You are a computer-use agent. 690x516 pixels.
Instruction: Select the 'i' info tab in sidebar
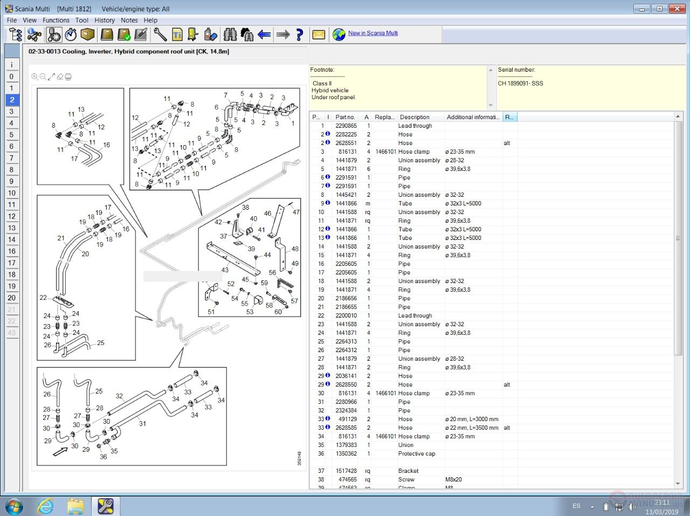(x=11, y=65)
